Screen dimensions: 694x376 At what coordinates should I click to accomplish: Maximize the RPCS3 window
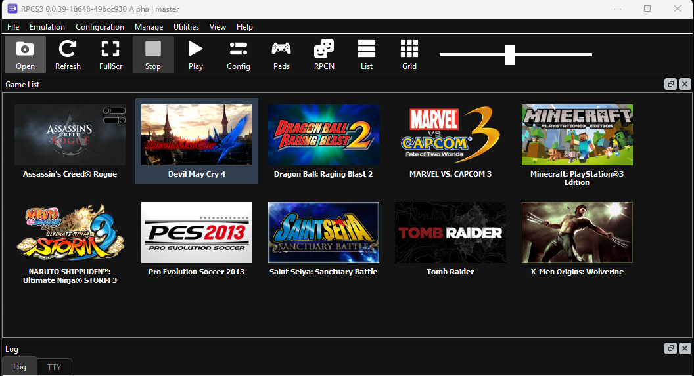tap(647, 9)
